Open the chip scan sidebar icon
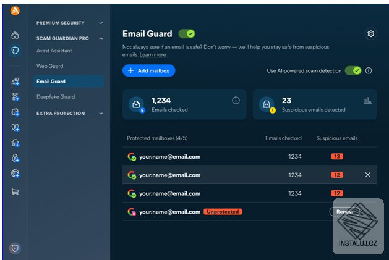Screen dimensions: 389x260 (15, 112)
